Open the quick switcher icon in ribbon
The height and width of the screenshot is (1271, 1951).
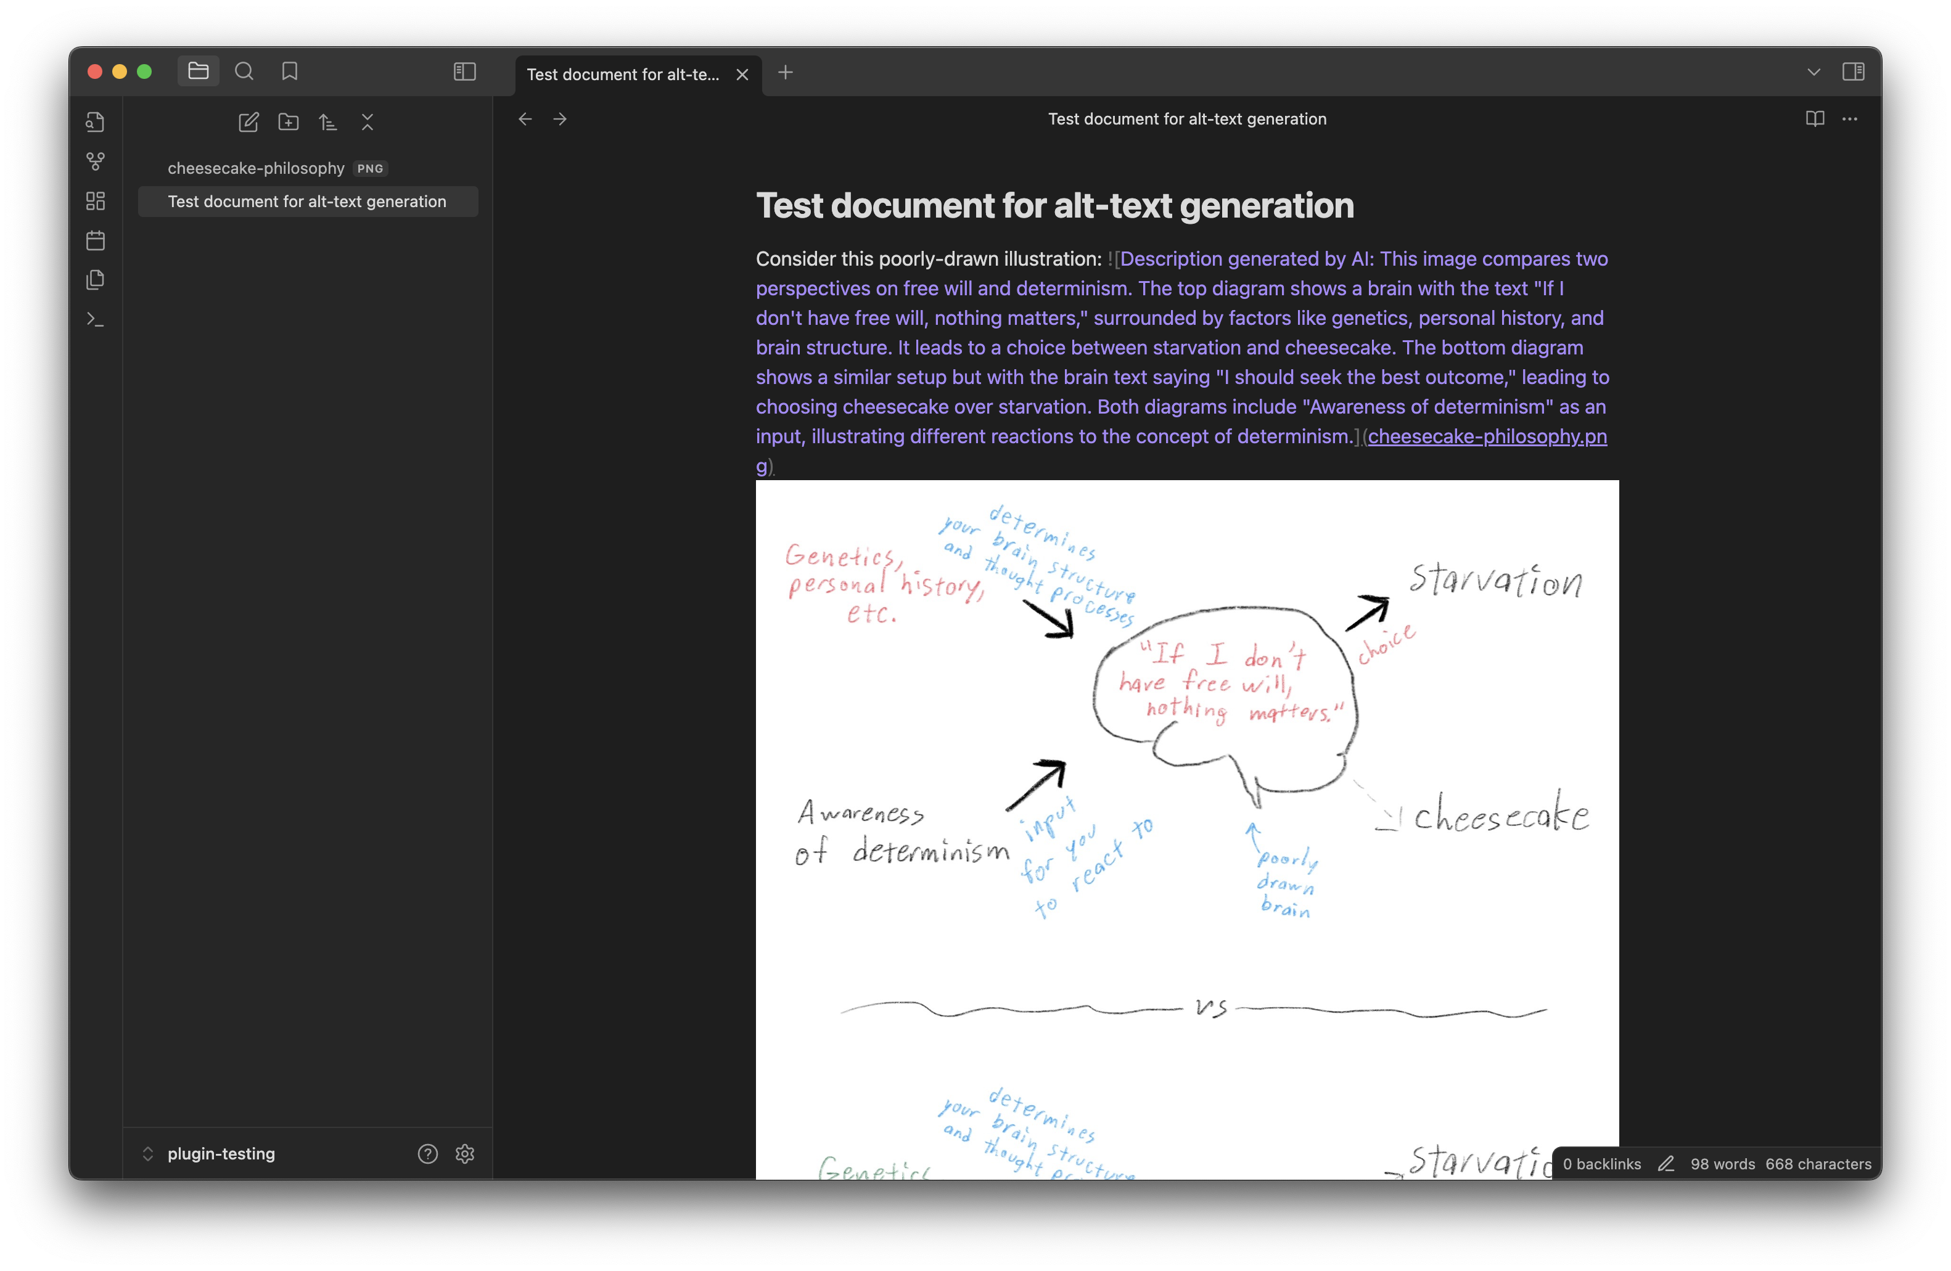pos(95,122)
